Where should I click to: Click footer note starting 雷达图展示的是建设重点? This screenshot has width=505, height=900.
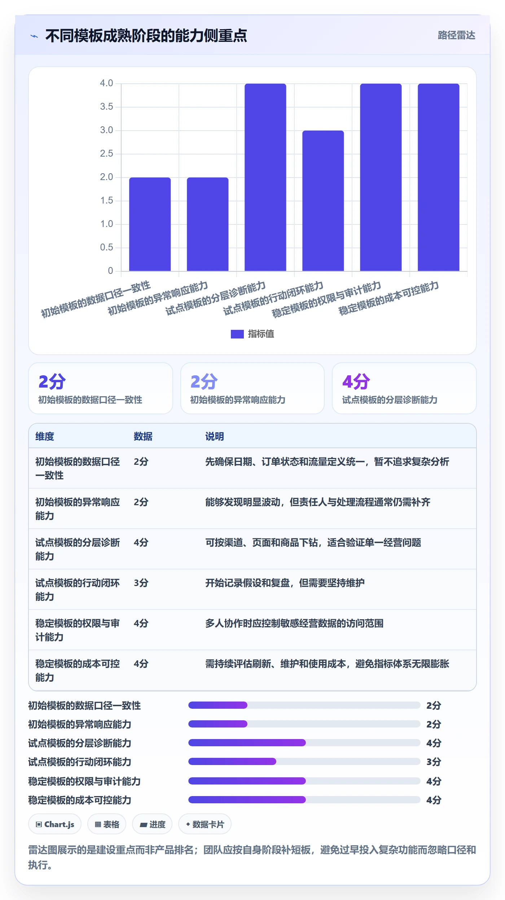coord(252,857)
